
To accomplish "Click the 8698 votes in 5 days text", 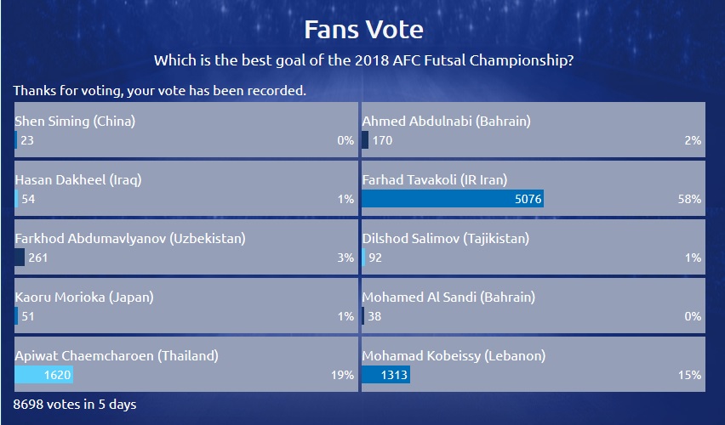I will (x=75, y=405).
